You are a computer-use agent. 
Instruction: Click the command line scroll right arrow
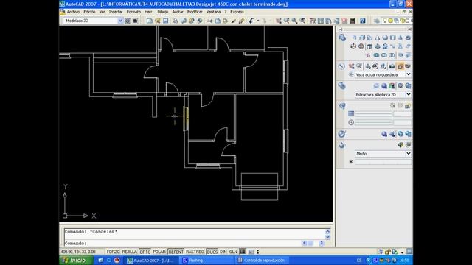click(322, 243)
